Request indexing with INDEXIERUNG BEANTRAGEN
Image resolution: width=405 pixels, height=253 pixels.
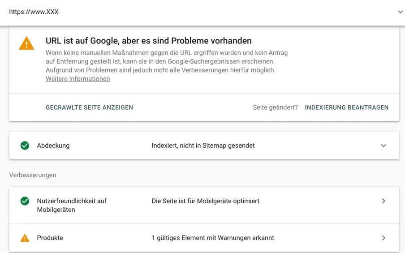[346, 107]
